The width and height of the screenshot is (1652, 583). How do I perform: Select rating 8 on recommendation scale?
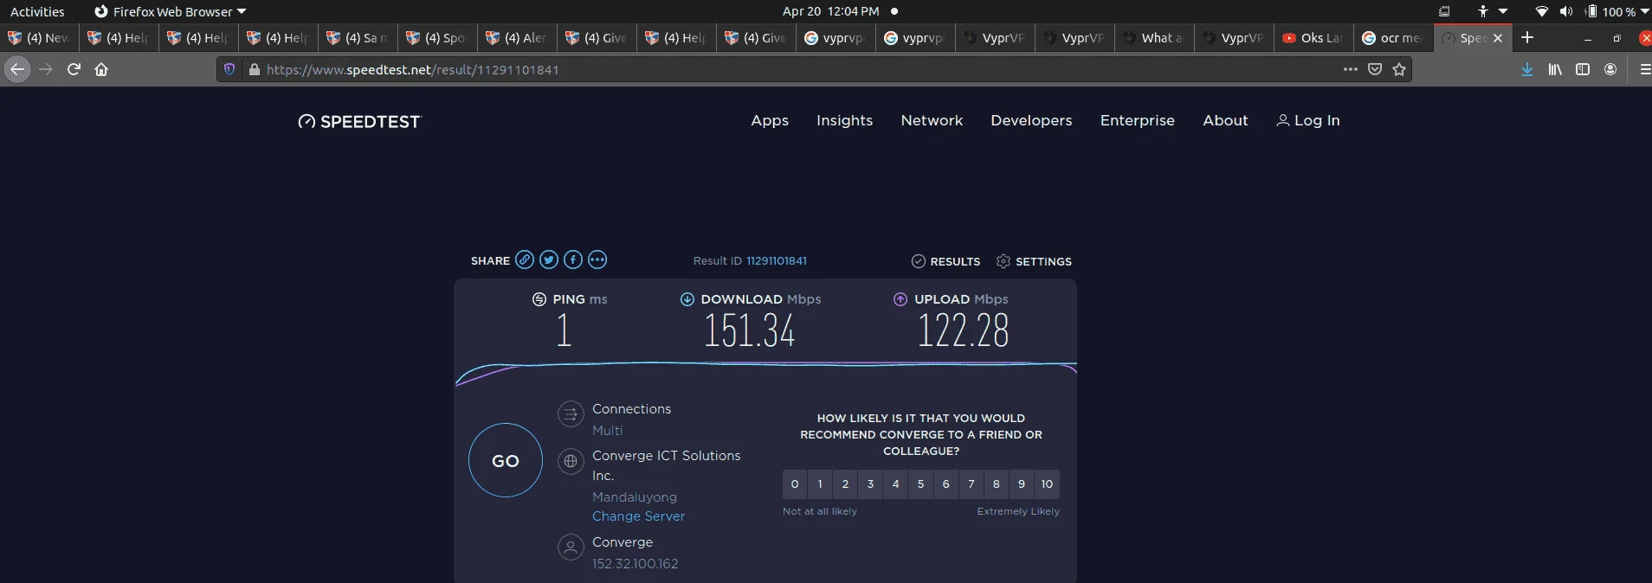(997, 484)
